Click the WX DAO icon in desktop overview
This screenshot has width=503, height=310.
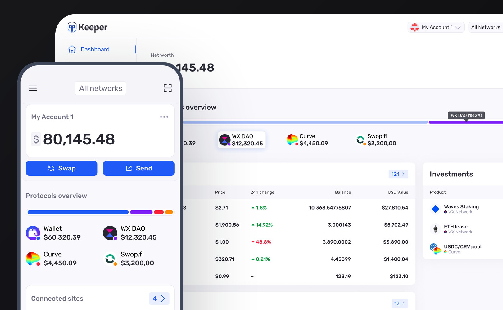225,140
